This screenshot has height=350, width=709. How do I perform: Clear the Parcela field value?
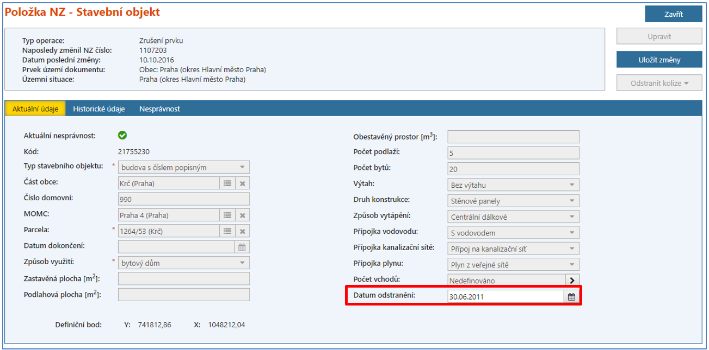pyautogui.click(x=243, y=231)
